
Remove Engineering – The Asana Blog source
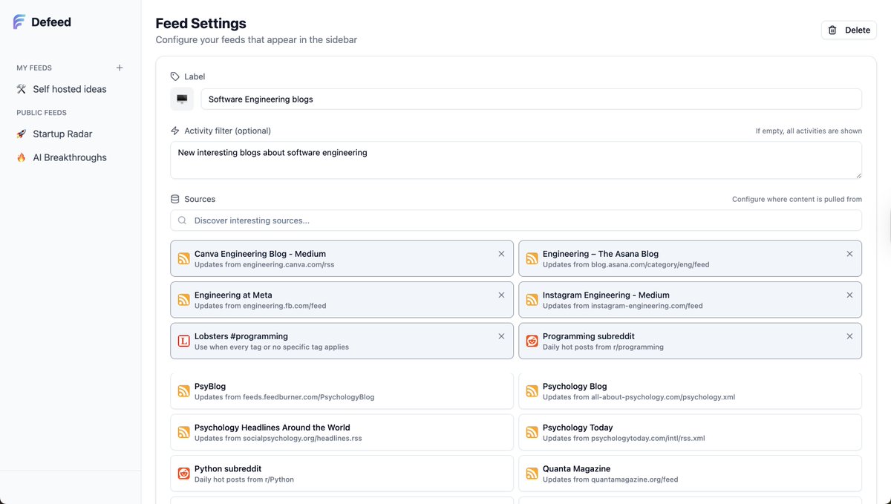pos(849,254)
